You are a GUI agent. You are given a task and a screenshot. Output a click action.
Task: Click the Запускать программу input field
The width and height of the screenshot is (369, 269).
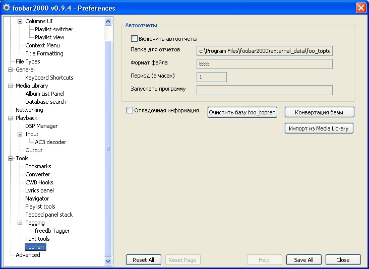264,90
